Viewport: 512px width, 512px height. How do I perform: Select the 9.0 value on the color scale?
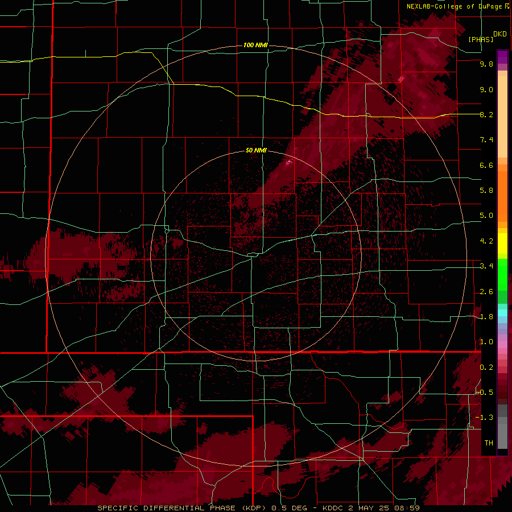(x=486, y=89)
